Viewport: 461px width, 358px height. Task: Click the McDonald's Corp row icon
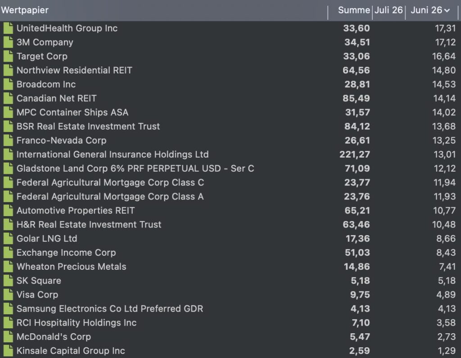[8, 337]
